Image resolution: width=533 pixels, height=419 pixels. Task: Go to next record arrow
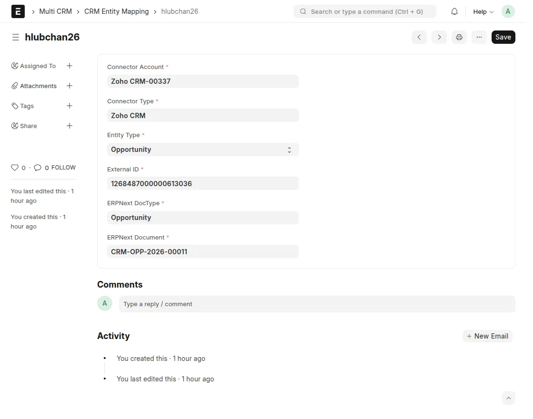(x=439, y=37)
